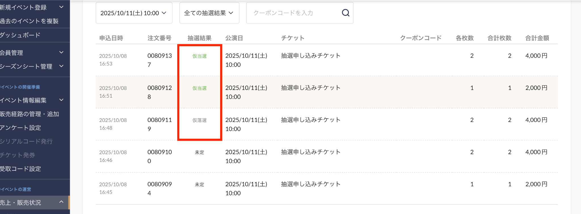
Task: Expand the イベント情報編集 sidebar section
Action: click(x=61, y=100)
